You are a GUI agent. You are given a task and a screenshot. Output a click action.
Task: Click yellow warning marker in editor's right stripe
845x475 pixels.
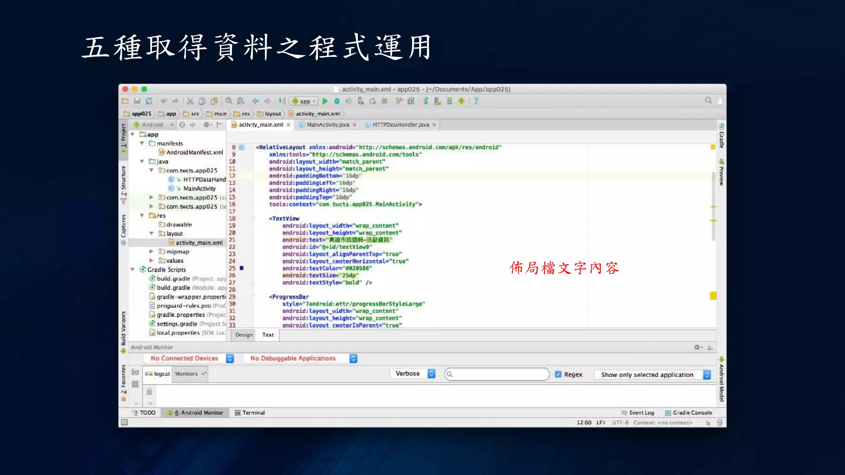pyautogui.click(x=713, y=296)
